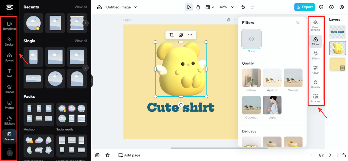Open the help question mark icon
The image size is (348, 161).
tap(331, 7)
